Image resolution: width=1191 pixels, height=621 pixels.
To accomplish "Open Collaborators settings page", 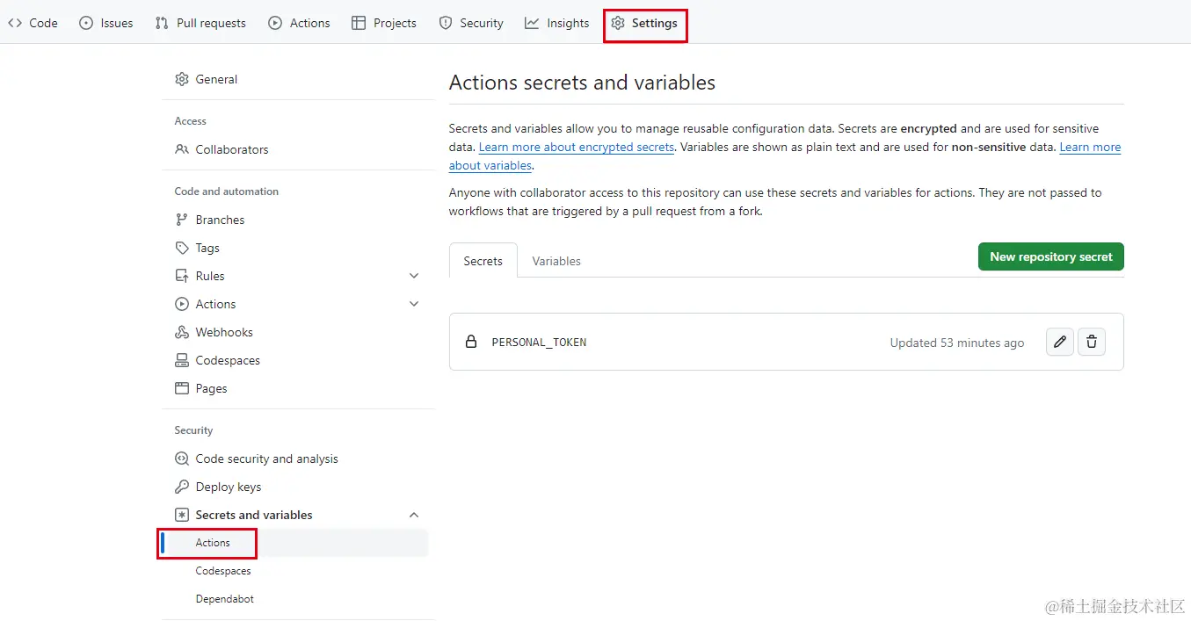I will pyautogui.click(x=231, y=149).
